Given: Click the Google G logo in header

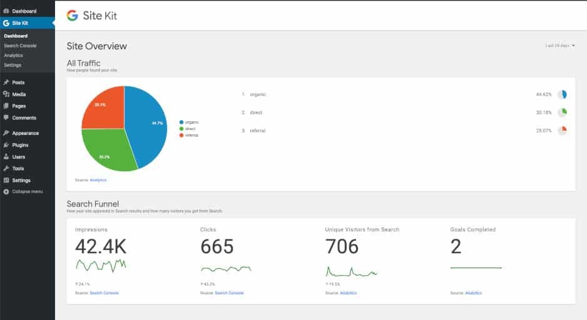Looking at the screenshot, I should click(72, 16).
